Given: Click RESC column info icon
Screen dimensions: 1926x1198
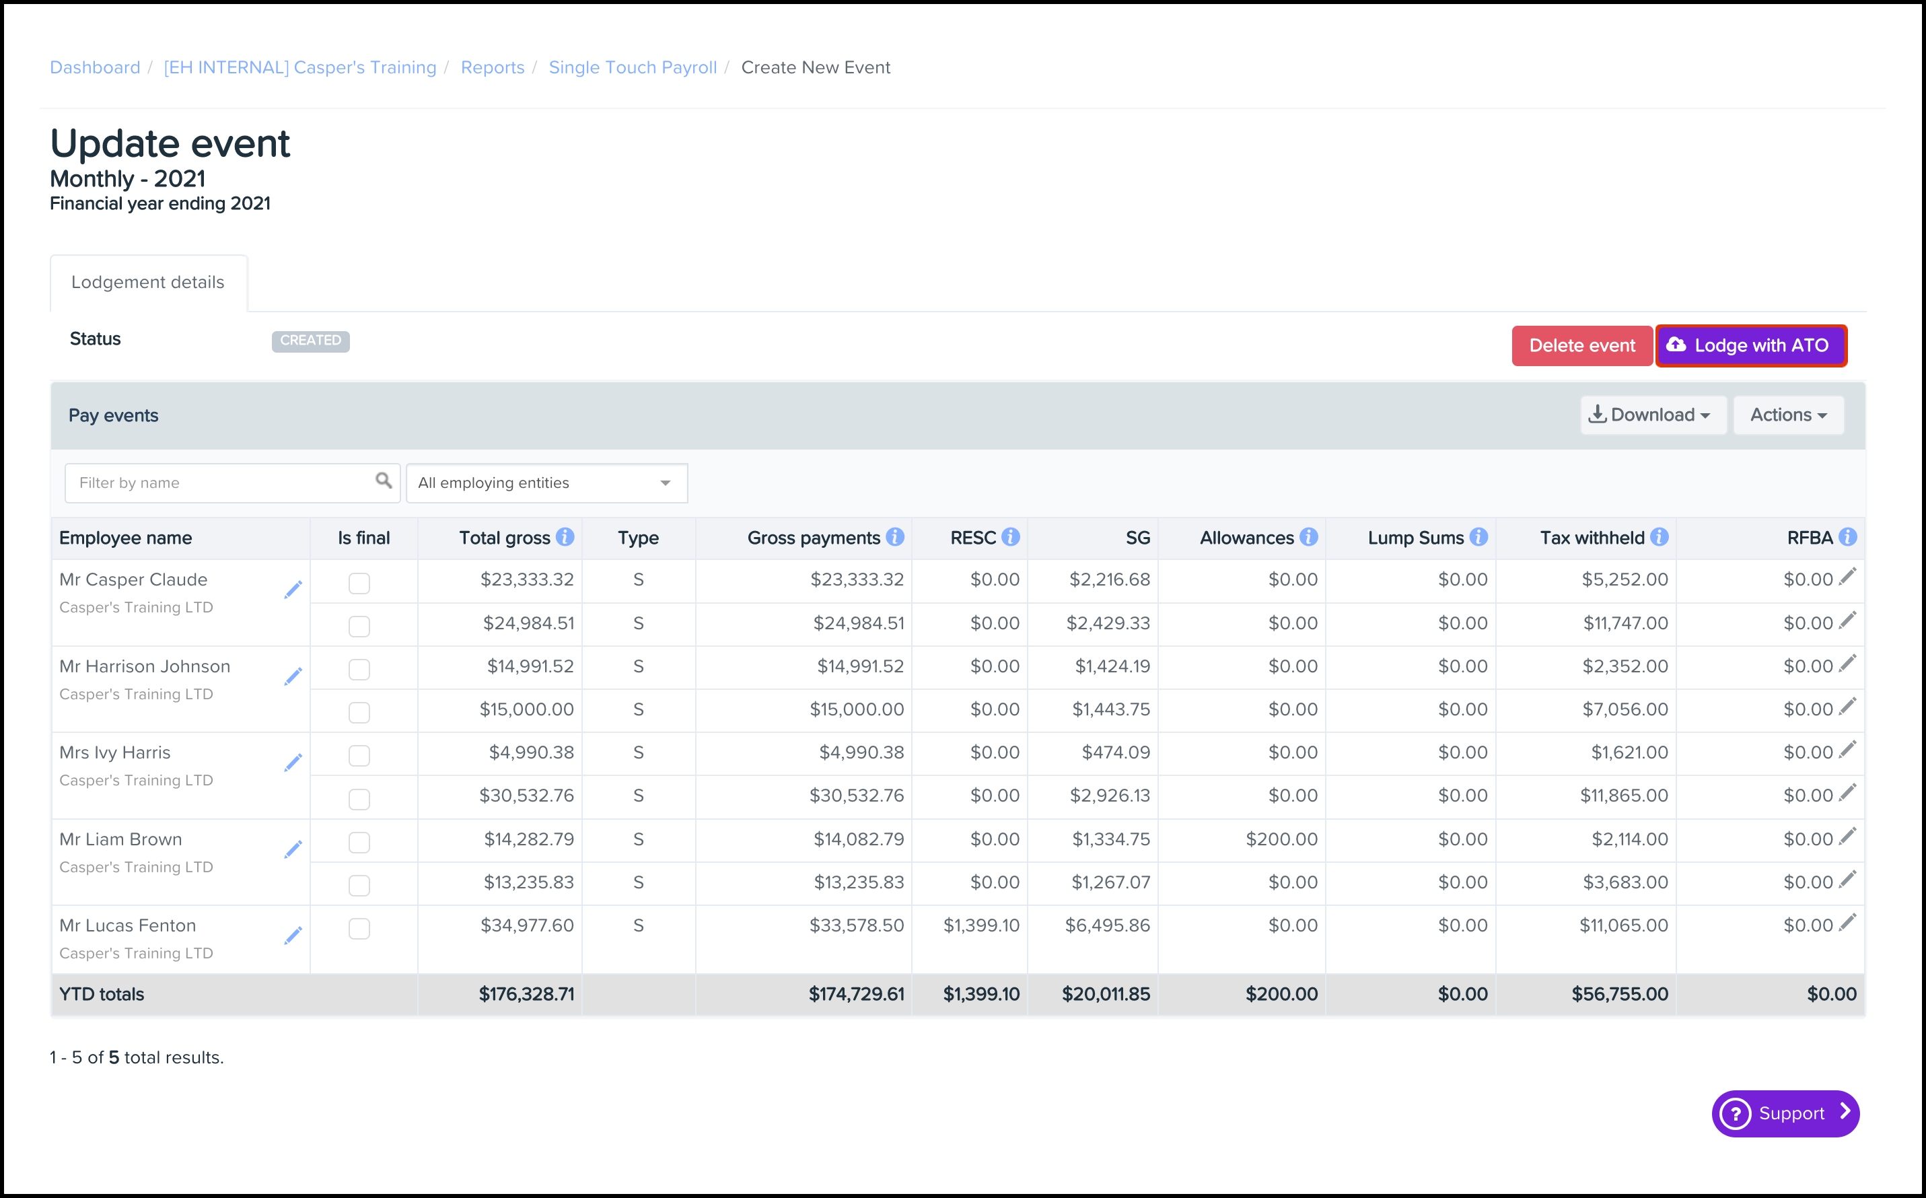Looking at the screenshot, I should [1010, 537].
